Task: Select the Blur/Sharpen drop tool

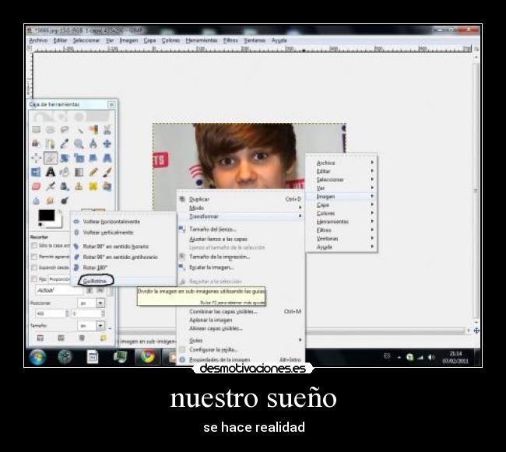Action: 36,201
